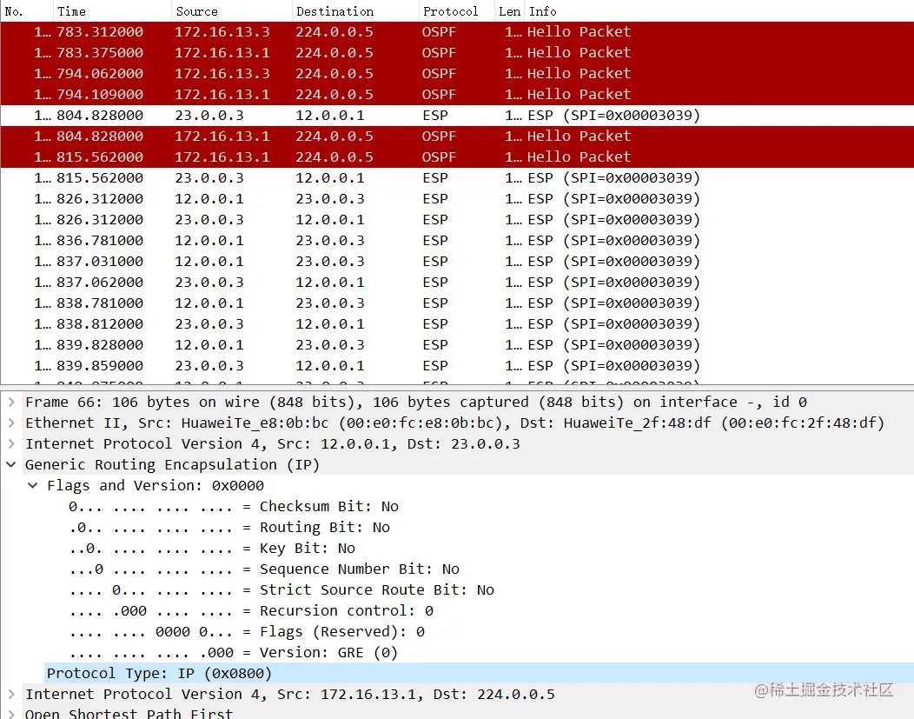This screenshot has height=719, width=914.
Task: Select the ESP packet at 815.562000
Action: 457,178
